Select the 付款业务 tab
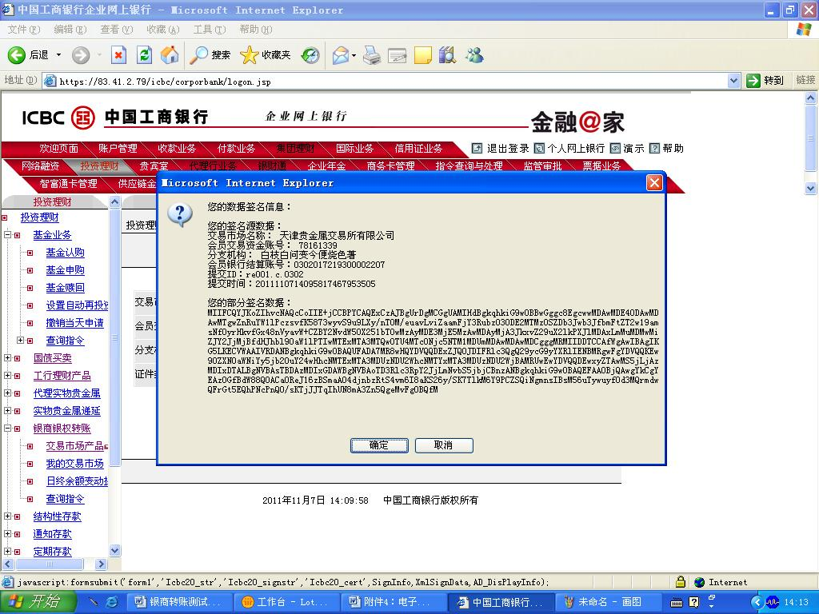This screenshot has height=614, width=819. 236,148
